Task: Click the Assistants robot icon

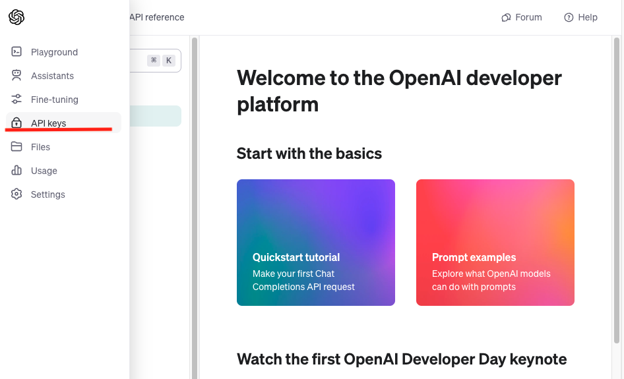Action: [x=16, y=76]
